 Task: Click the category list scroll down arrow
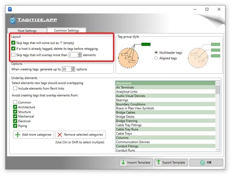[217, 150]
